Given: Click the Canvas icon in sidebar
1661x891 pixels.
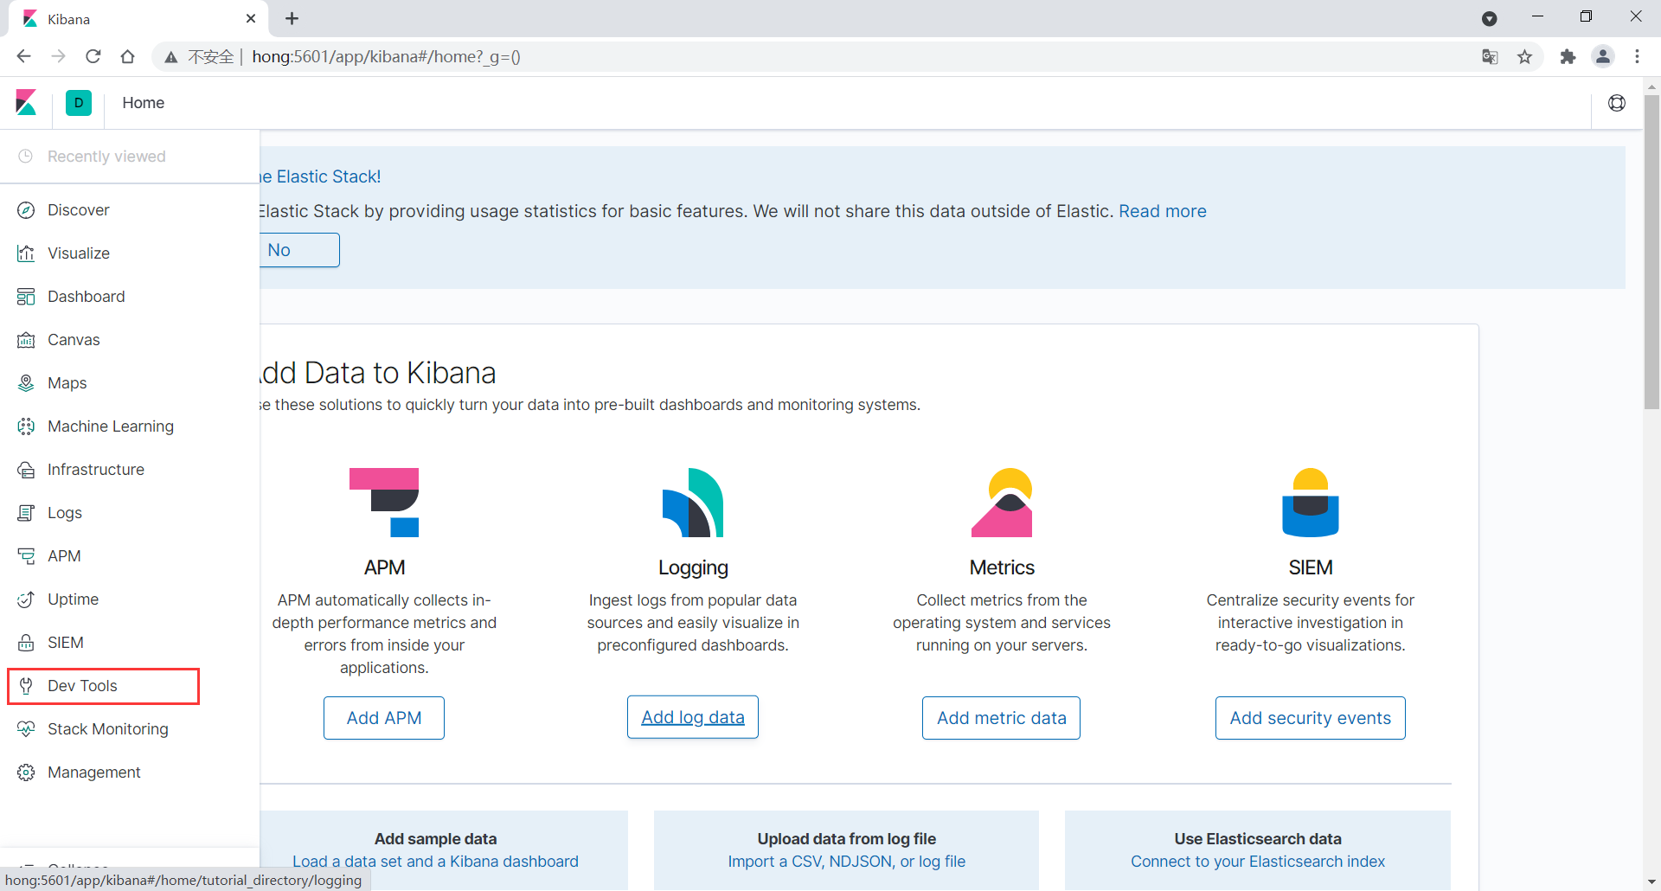Looking at the screenshot, I should [x=26, y=340].
